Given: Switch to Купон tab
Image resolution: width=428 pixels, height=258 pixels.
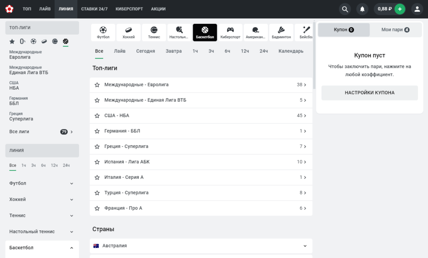Looking at the screenshot, I should tap(344, 30).
